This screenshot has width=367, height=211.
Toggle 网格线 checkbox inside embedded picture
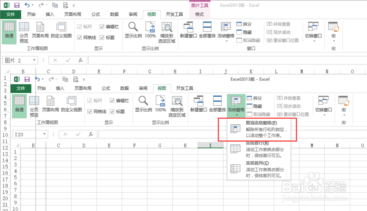tap(90, 111)
